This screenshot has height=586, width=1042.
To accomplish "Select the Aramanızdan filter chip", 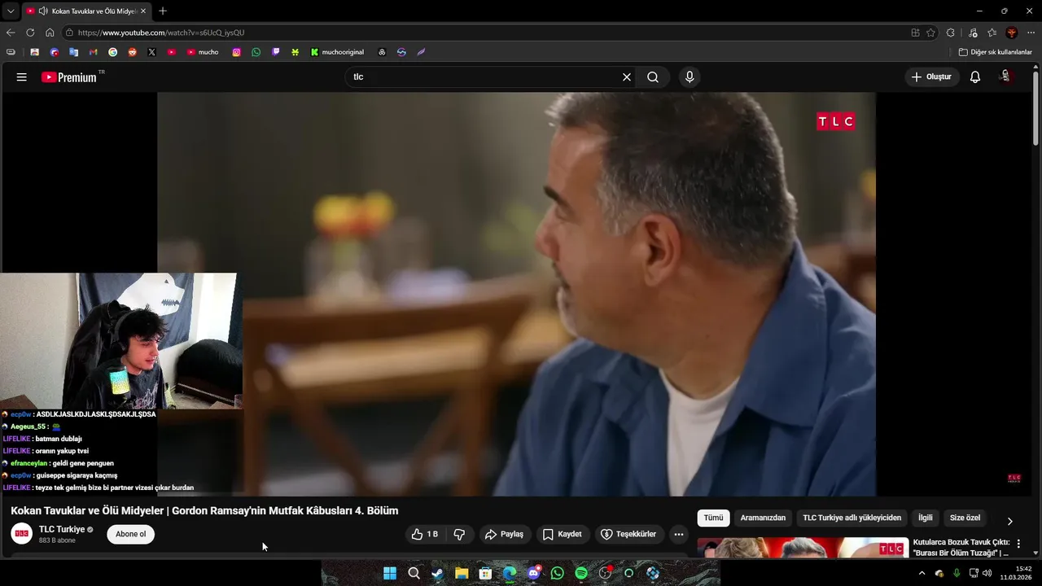I will tap(763, 518).
